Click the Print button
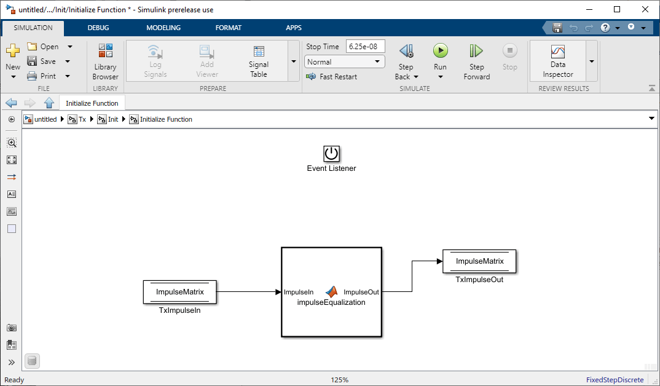The image size is (660, 386). 41,76
